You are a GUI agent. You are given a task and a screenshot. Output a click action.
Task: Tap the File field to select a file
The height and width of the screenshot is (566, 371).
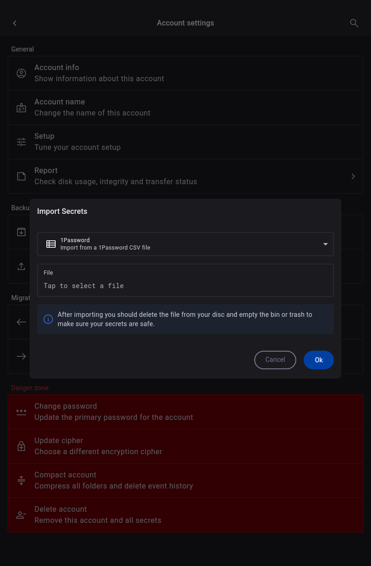185,281
